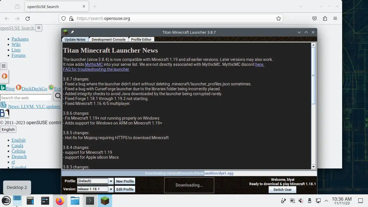Click the Firefox back arrow
This screenshot has width=368, height=207.
[x=7, y=18]
